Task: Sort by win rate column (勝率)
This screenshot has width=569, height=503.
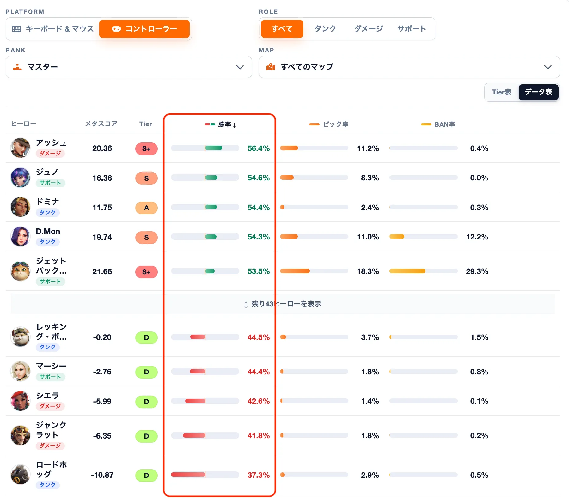Action: pyautogui.click(x=220, y=124)
